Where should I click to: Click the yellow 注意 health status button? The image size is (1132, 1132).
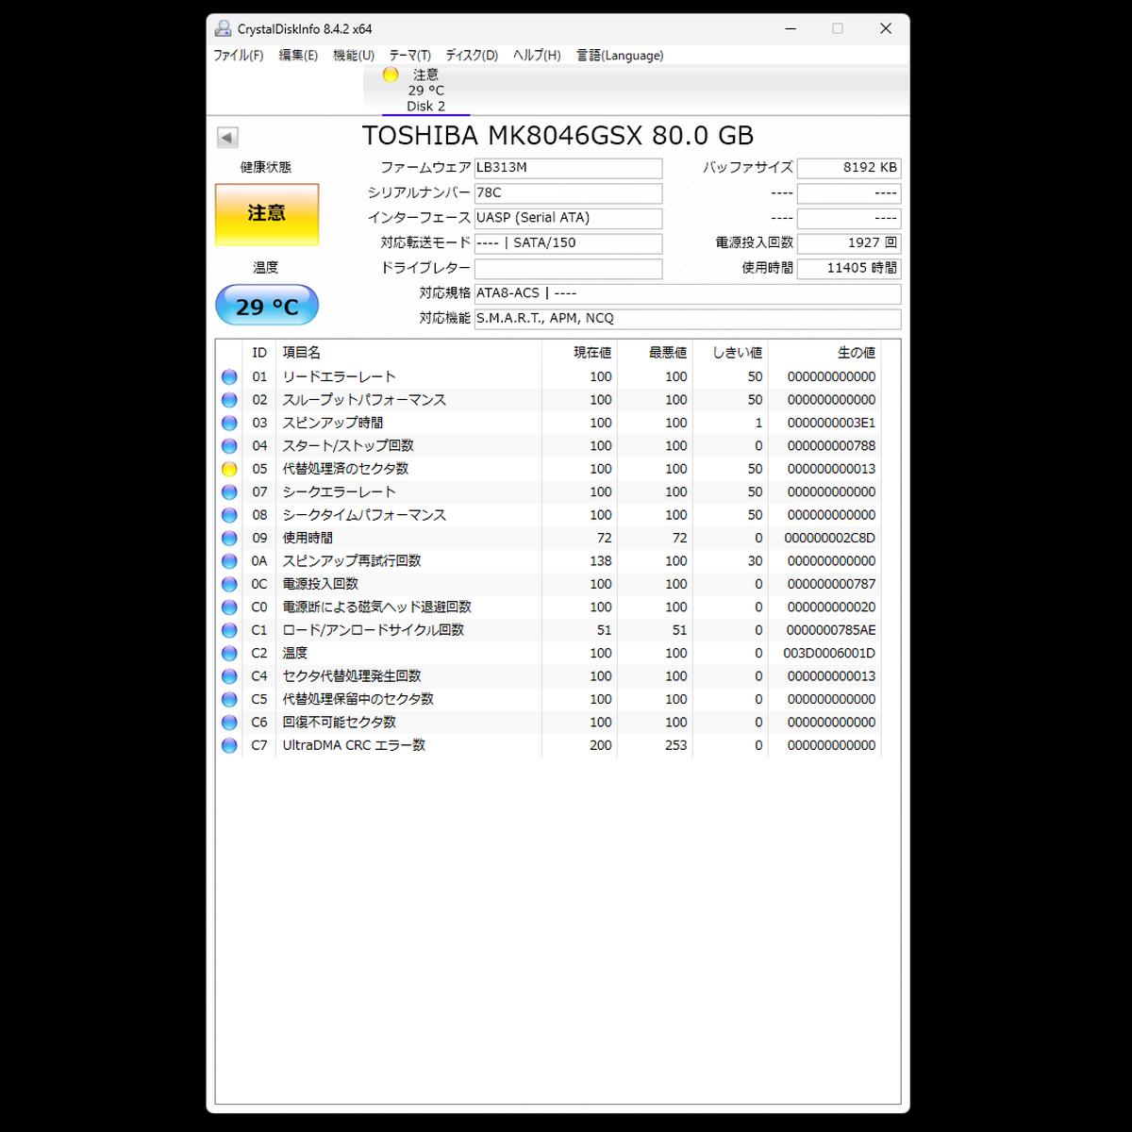(267, 214)
